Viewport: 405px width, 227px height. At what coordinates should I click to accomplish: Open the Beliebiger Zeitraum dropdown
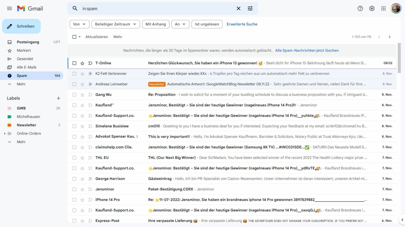tap(115, 24)
